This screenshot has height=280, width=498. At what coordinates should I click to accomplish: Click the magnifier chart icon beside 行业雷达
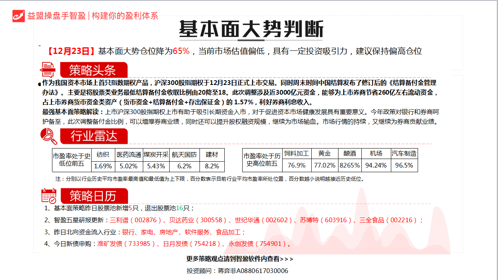click(x=49, y=136)
